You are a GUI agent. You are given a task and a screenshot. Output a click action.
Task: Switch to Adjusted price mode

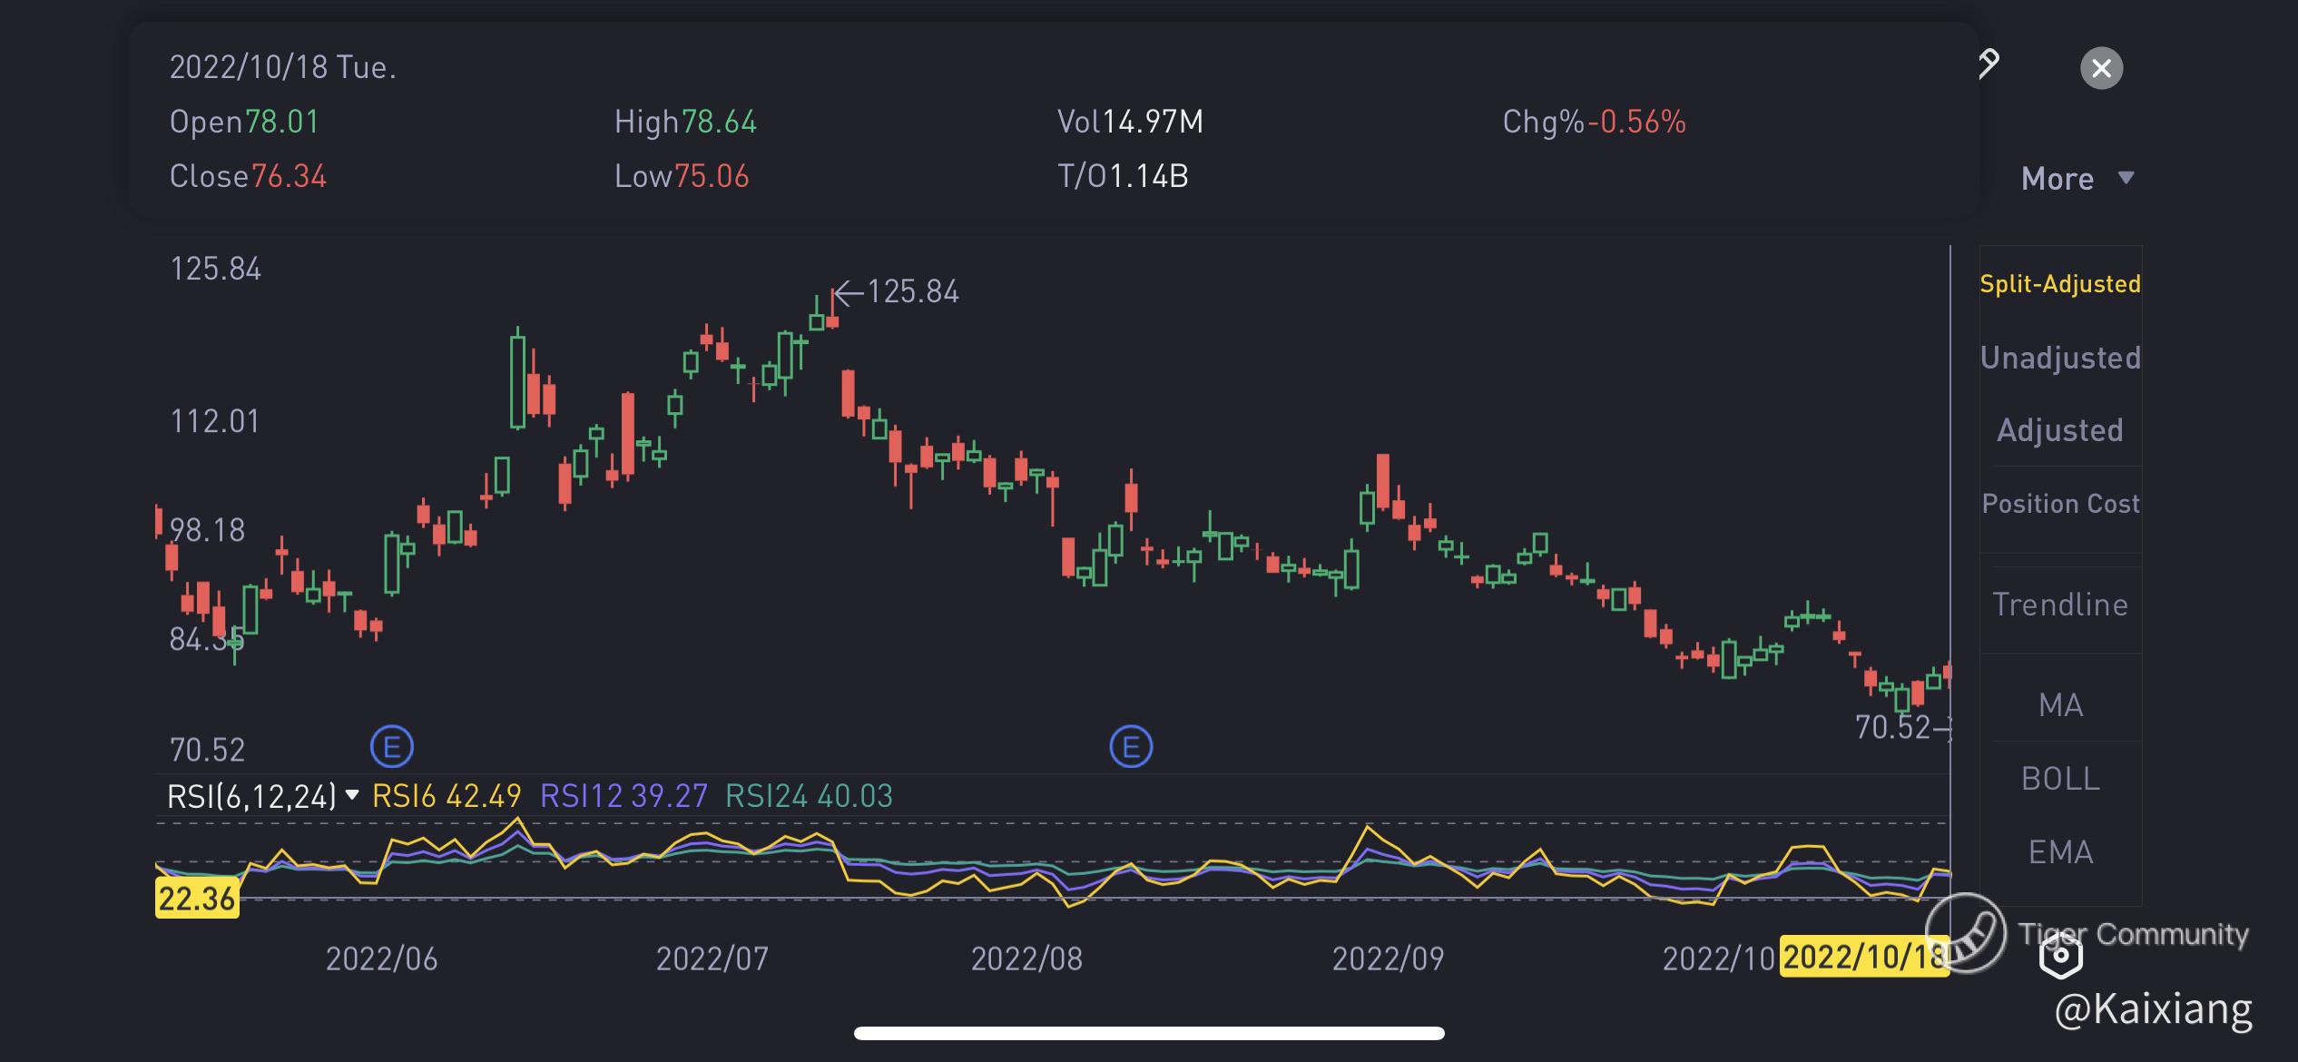coord(2059,430)
